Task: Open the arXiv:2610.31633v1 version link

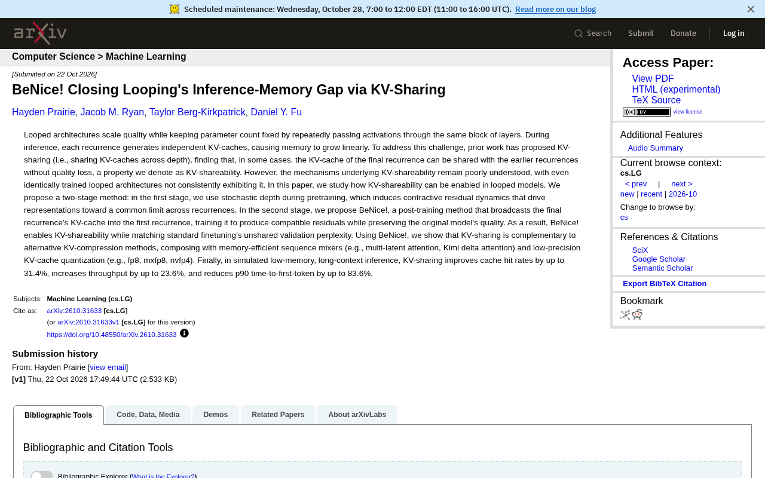Action: 88,322
